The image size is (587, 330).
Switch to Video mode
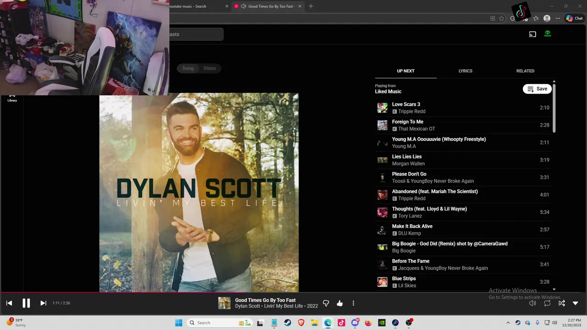210,68
